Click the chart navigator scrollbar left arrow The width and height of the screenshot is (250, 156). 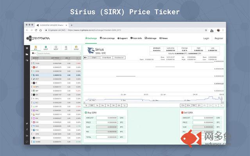[x=84, y=103]
